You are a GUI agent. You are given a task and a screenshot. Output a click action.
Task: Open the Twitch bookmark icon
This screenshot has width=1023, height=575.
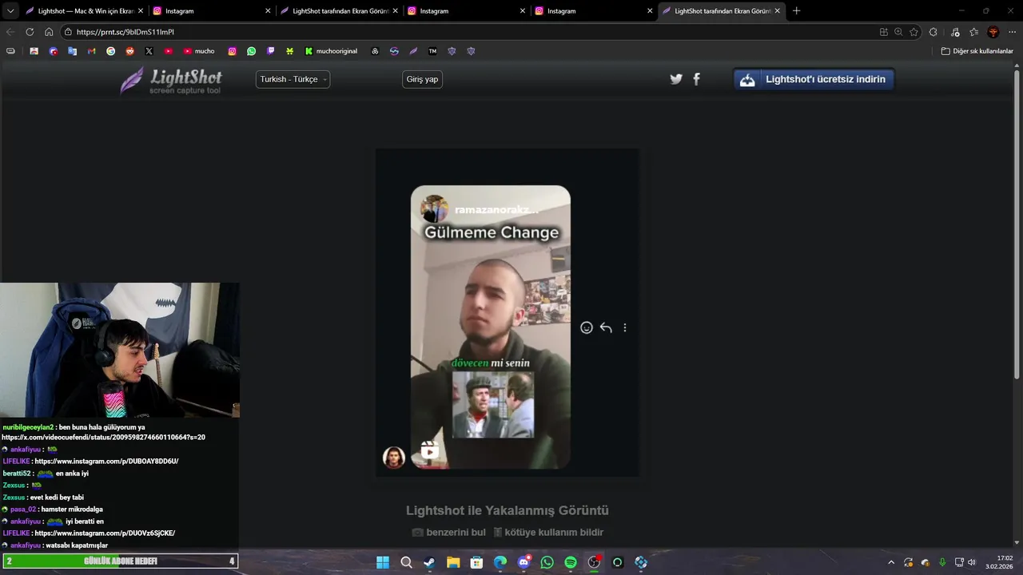click(271, 51)
